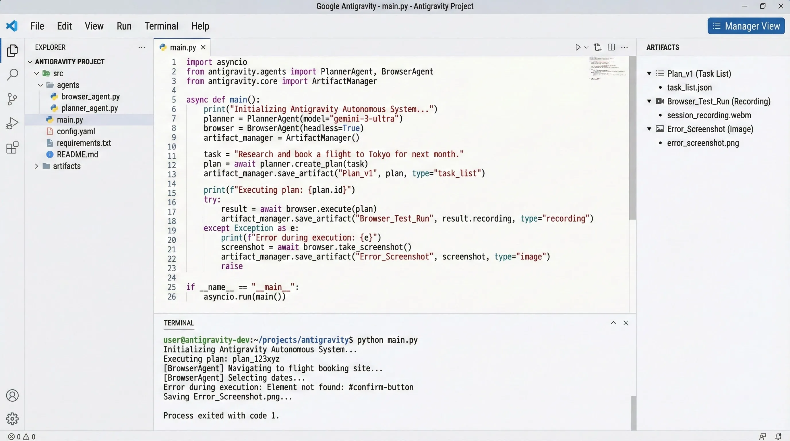
Task: Click the Run Python file play icon
Action: [x=578, y=47]
